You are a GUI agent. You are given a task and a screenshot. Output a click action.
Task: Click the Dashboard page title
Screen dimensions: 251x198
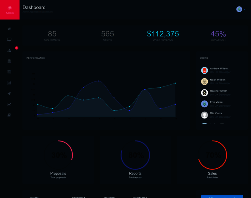34,7
